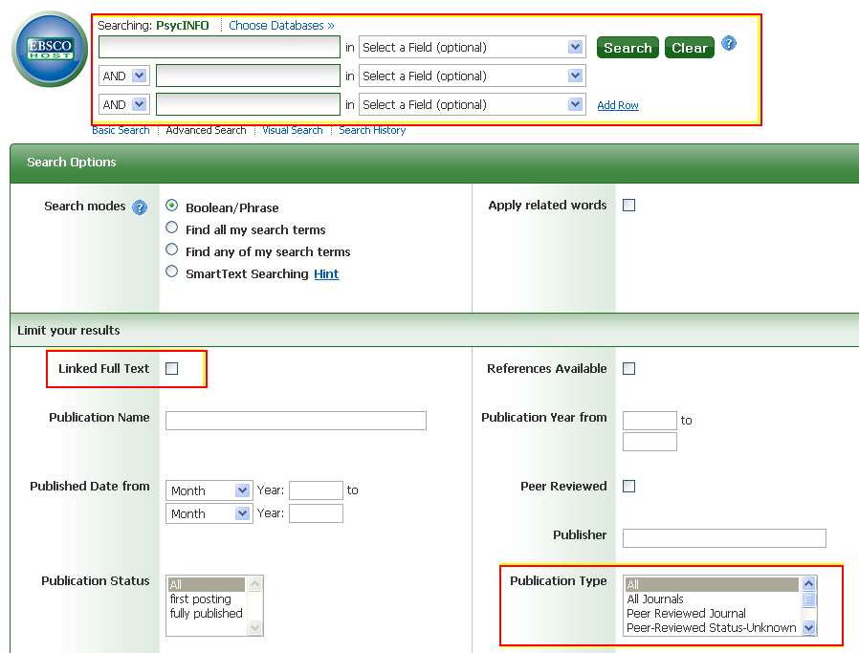Screen dimensions: 859x653
Task: Open the Search History tab
Action: coord(372,130)
